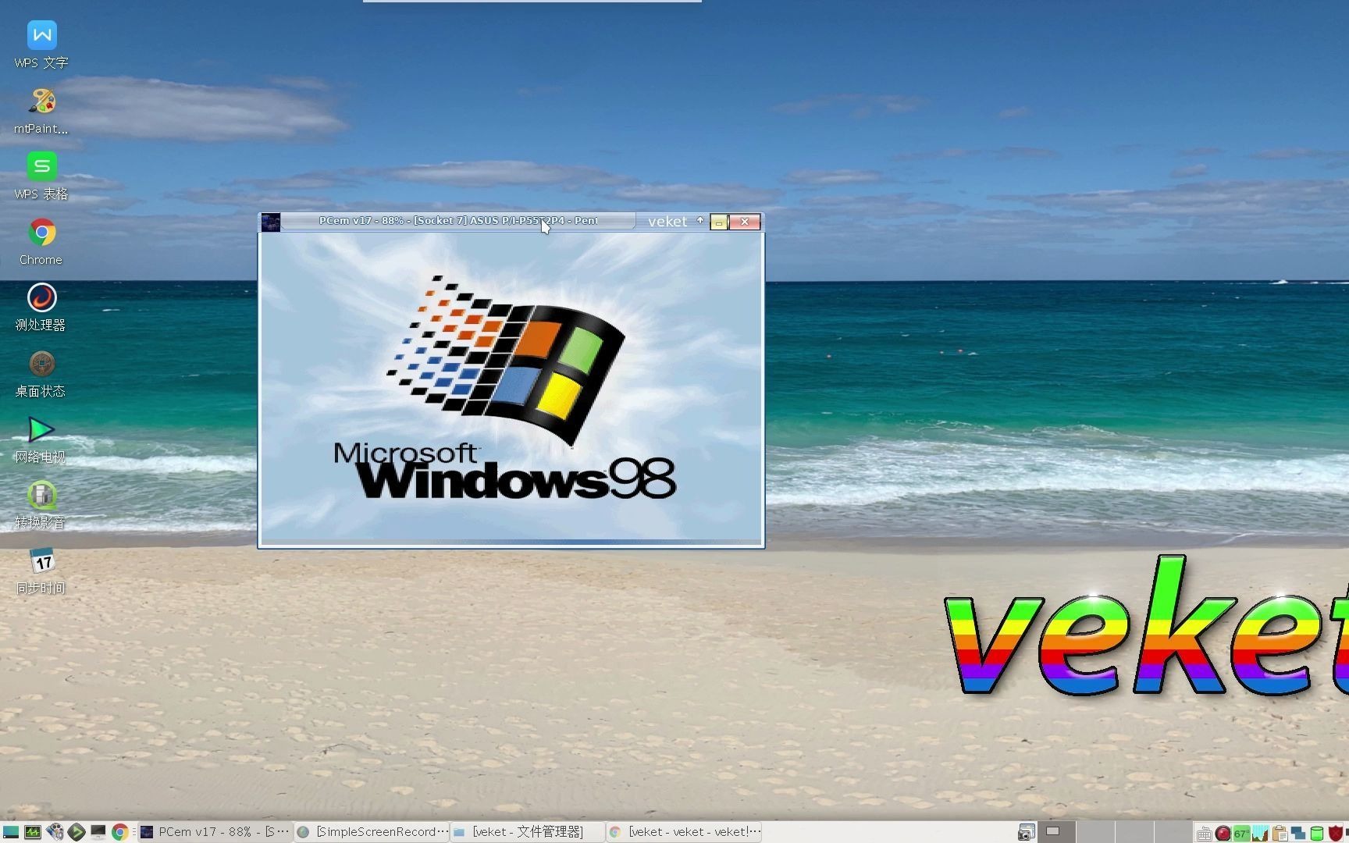
Task: Launch Chrome from the desktop shortcut
Action: pyautogui.click(x=41, y=243)
